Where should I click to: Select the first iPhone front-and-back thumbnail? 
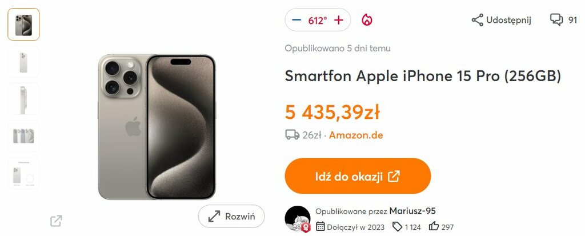(23, 25)
